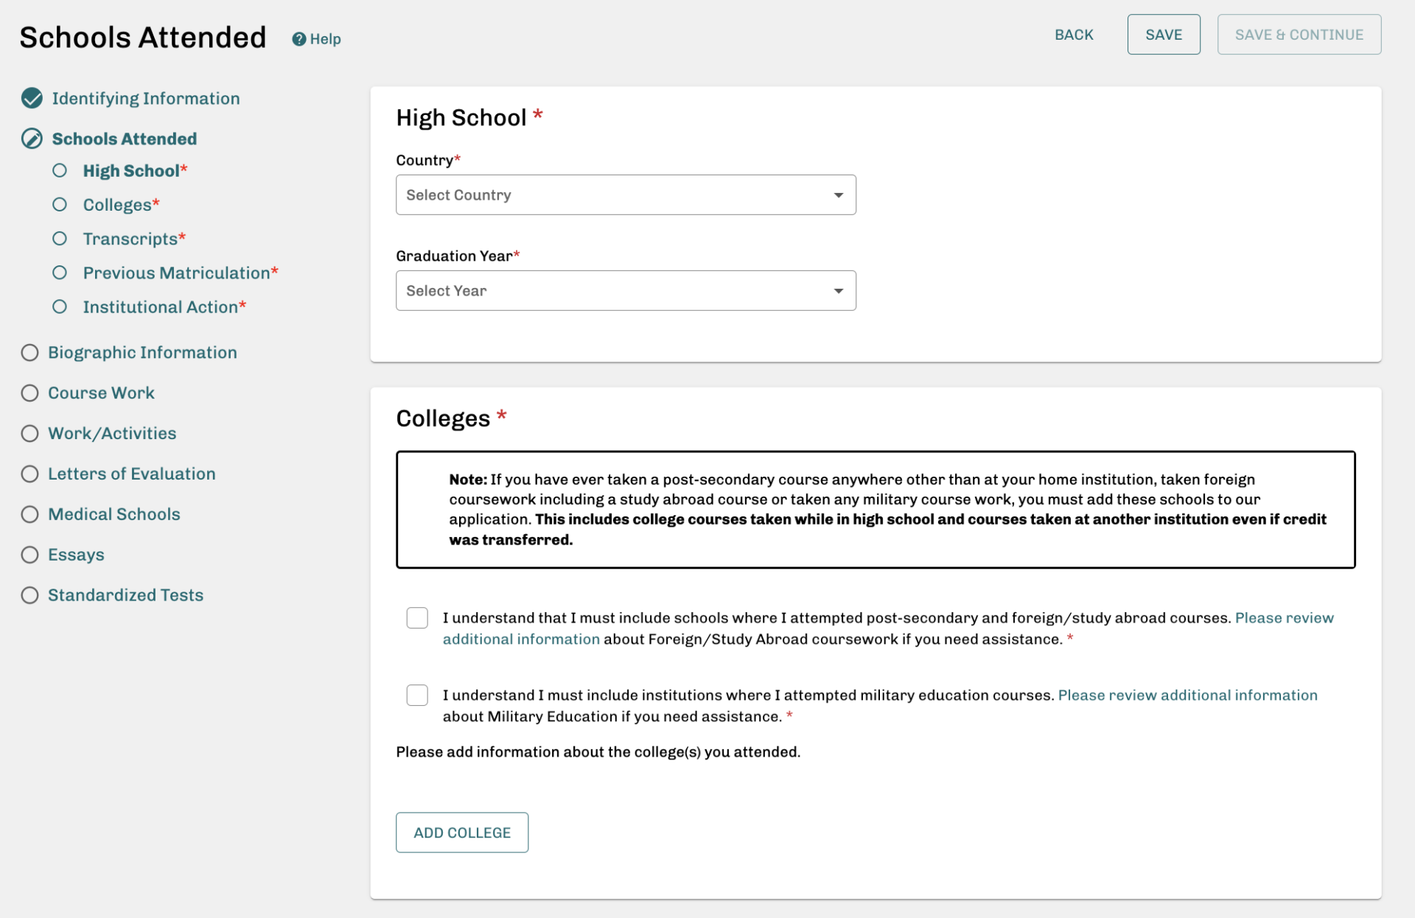Check the foreign/study abroad understanding checkbox
The width and height of the screenshot is (1415, 918).
(417, 618)
